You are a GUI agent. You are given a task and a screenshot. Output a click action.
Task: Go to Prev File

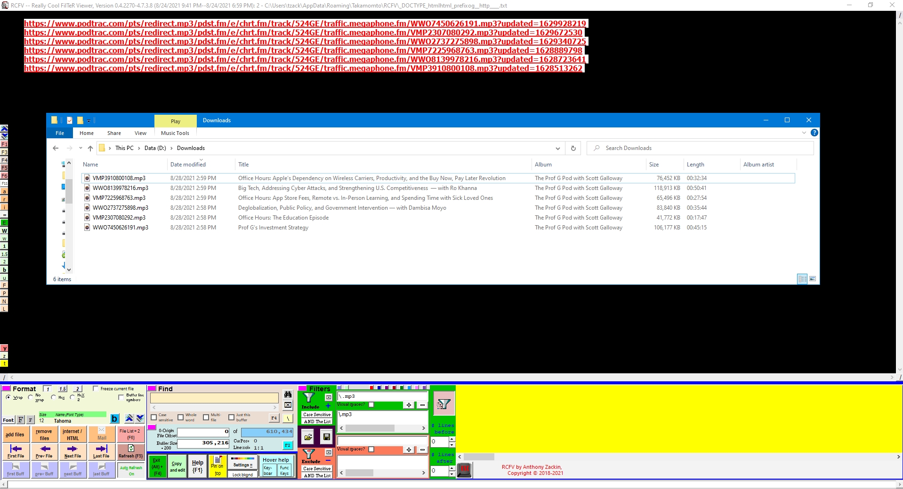click(44, 452)
